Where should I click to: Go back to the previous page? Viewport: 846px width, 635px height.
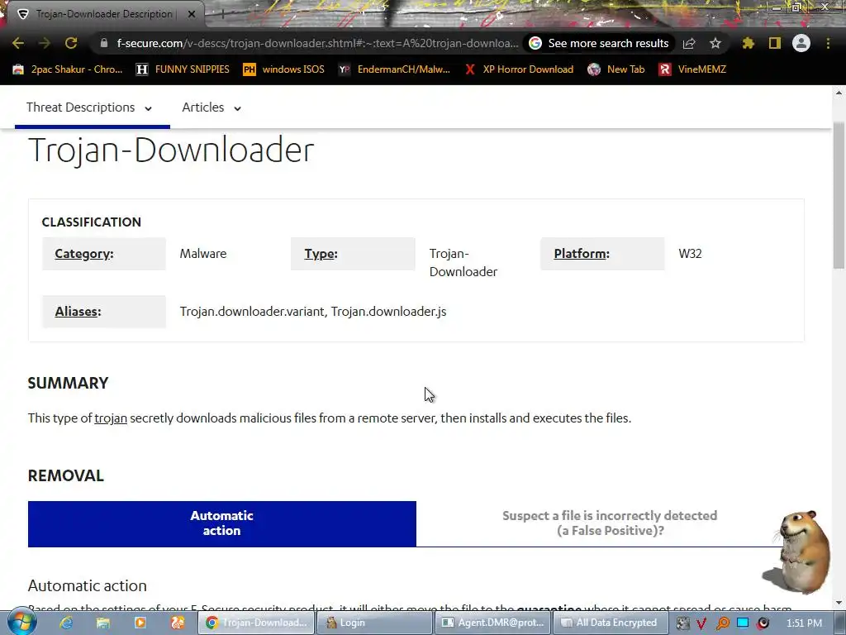click(18, 43)
